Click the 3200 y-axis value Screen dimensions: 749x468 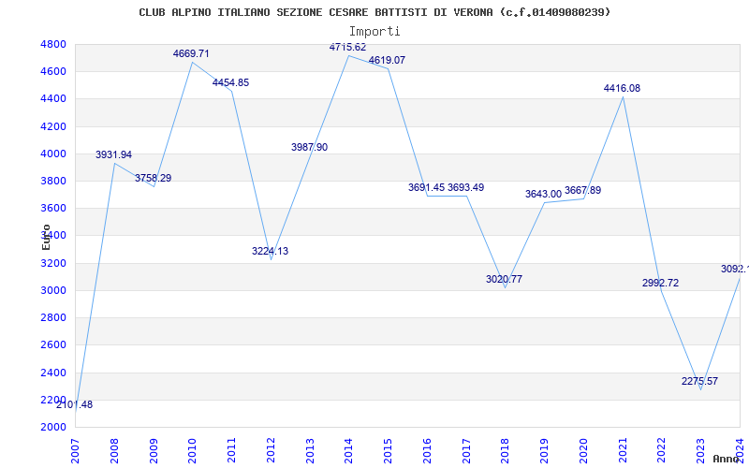point(53,263)
